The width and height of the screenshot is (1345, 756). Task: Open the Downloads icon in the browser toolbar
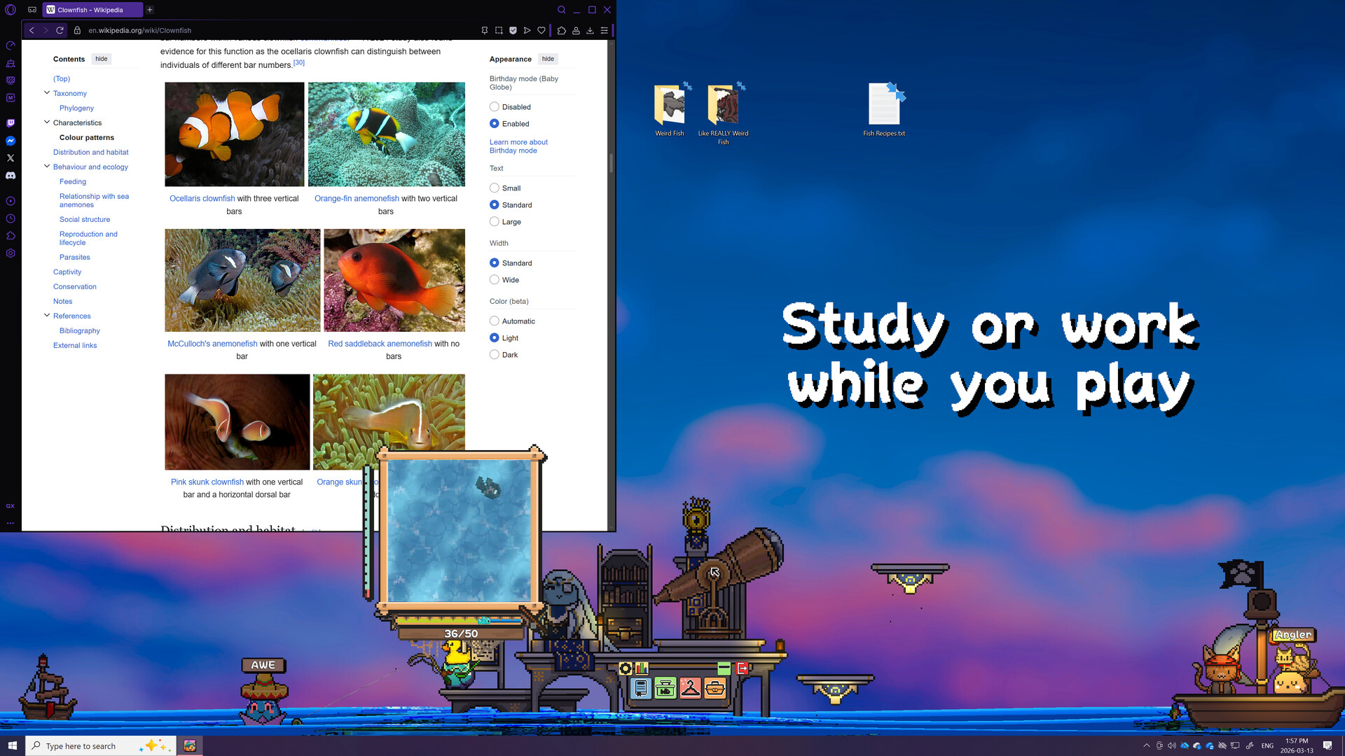(x=591, y=30)
